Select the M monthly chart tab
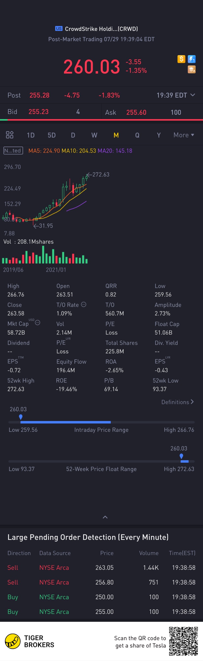 tap(116, 135)
